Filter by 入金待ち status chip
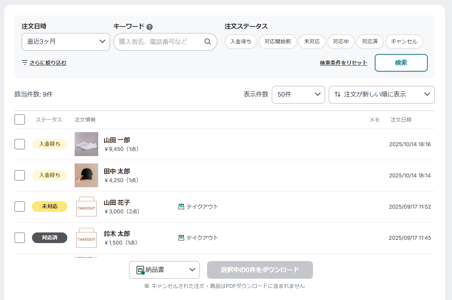 click(241, 42)
